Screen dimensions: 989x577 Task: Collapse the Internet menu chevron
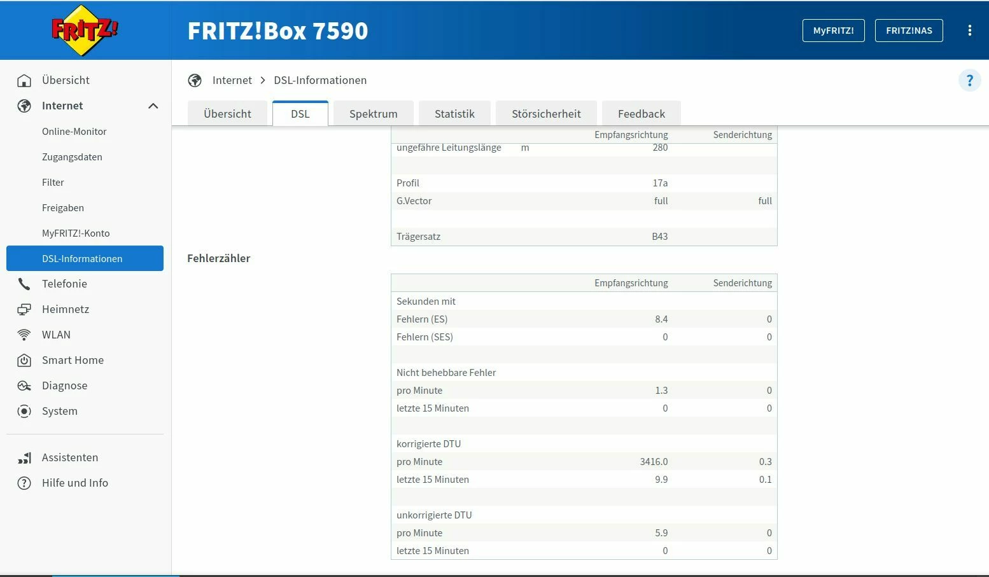click(153, 106)
